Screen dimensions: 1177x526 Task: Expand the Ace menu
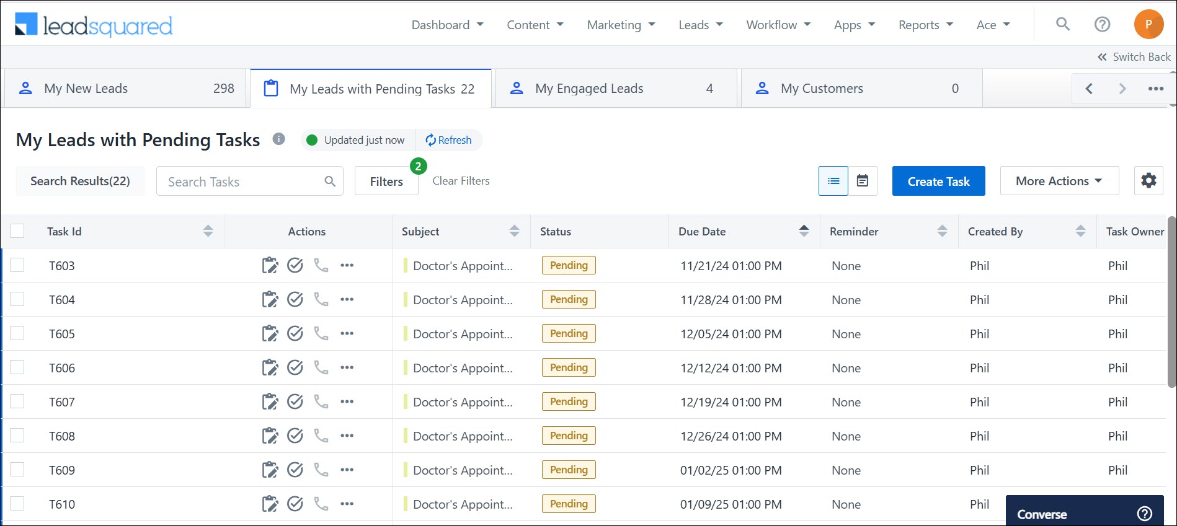pyautogui.click(x=993, y=25)
